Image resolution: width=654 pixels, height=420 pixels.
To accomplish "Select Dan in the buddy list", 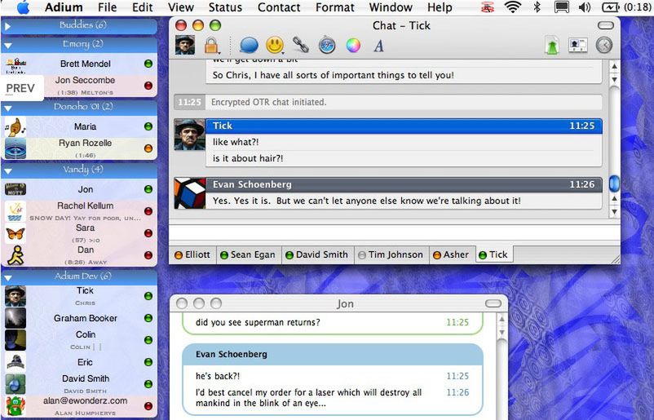I will [x=79, y=255].
